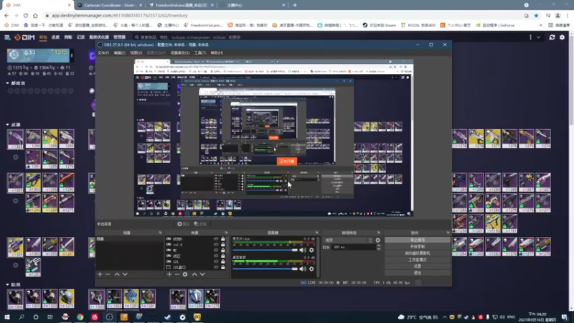Open the OBS transition type dropdown

(348, 240)
